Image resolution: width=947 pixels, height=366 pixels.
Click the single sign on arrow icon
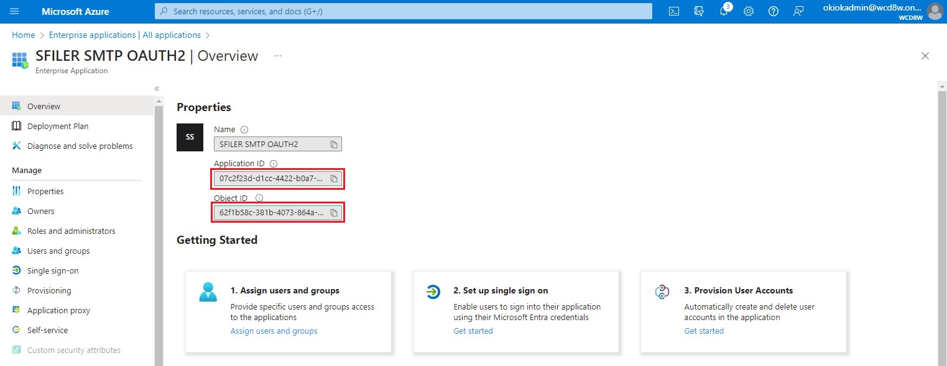tap(433, 292)
